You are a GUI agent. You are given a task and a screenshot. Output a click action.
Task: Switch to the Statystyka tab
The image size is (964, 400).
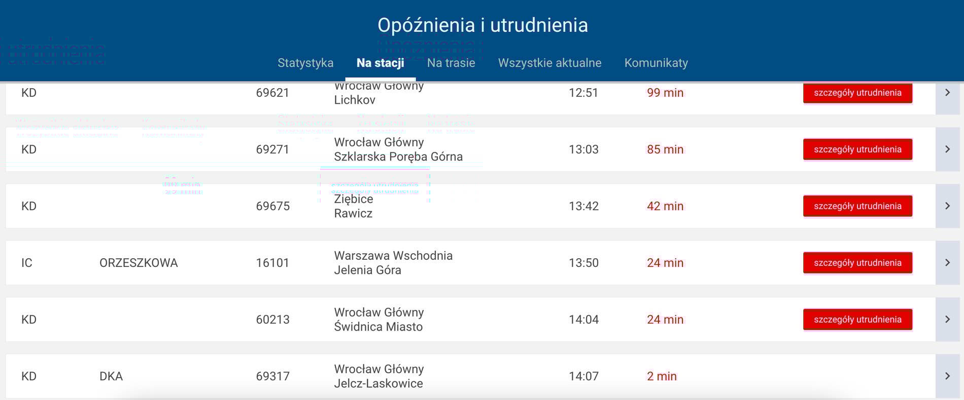[305, 63]
